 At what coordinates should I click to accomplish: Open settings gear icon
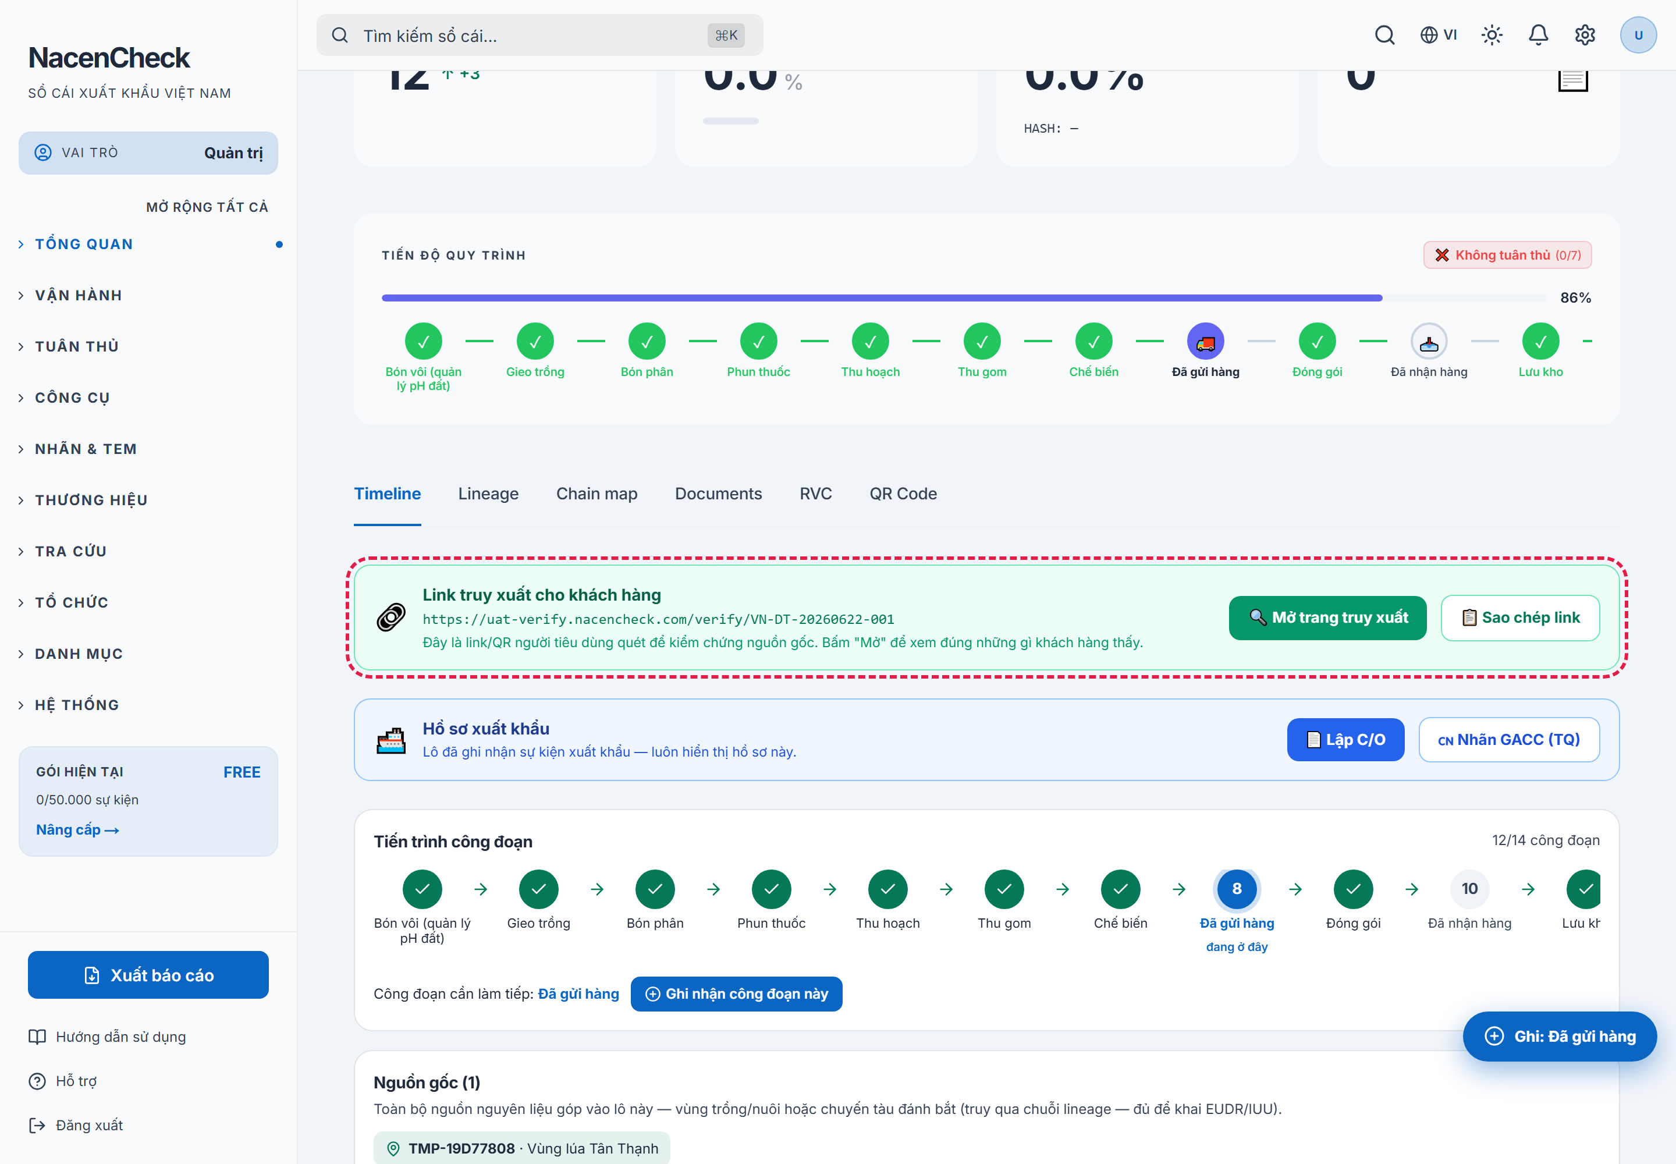[x=1584, y=35]
